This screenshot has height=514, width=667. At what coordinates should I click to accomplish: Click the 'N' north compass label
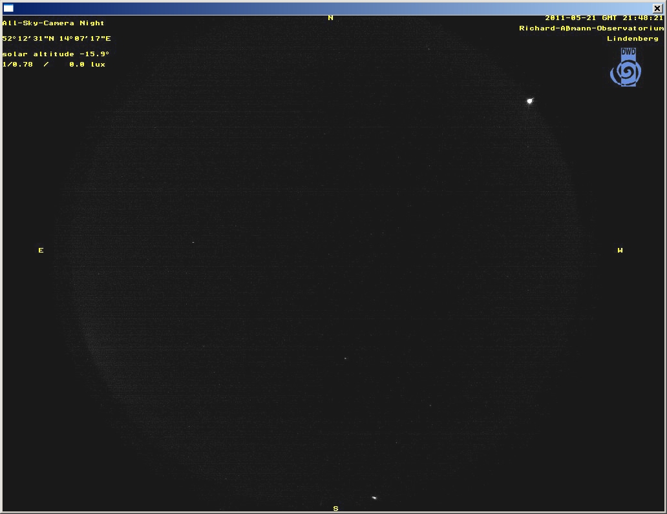click(x=330, y=18)
